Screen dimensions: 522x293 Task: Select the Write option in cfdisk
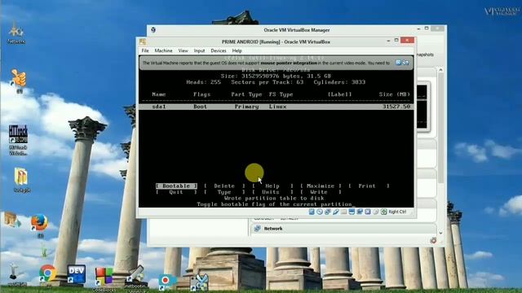[x=321, y=192]
